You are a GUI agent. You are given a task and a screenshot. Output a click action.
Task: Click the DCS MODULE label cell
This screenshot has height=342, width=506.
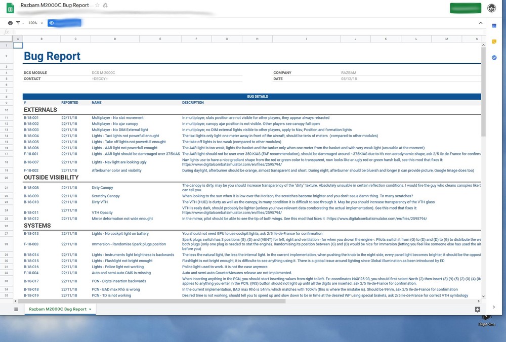point(35,72)
